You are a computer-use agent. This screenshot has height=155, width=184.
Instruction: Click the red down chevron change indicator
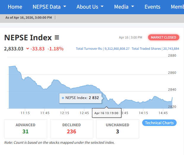point(28,49)
